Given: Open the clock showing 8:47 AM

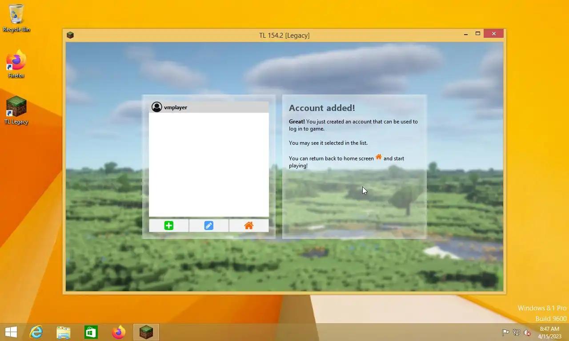Looking at the screenshot, I should (x=549, y=332).
